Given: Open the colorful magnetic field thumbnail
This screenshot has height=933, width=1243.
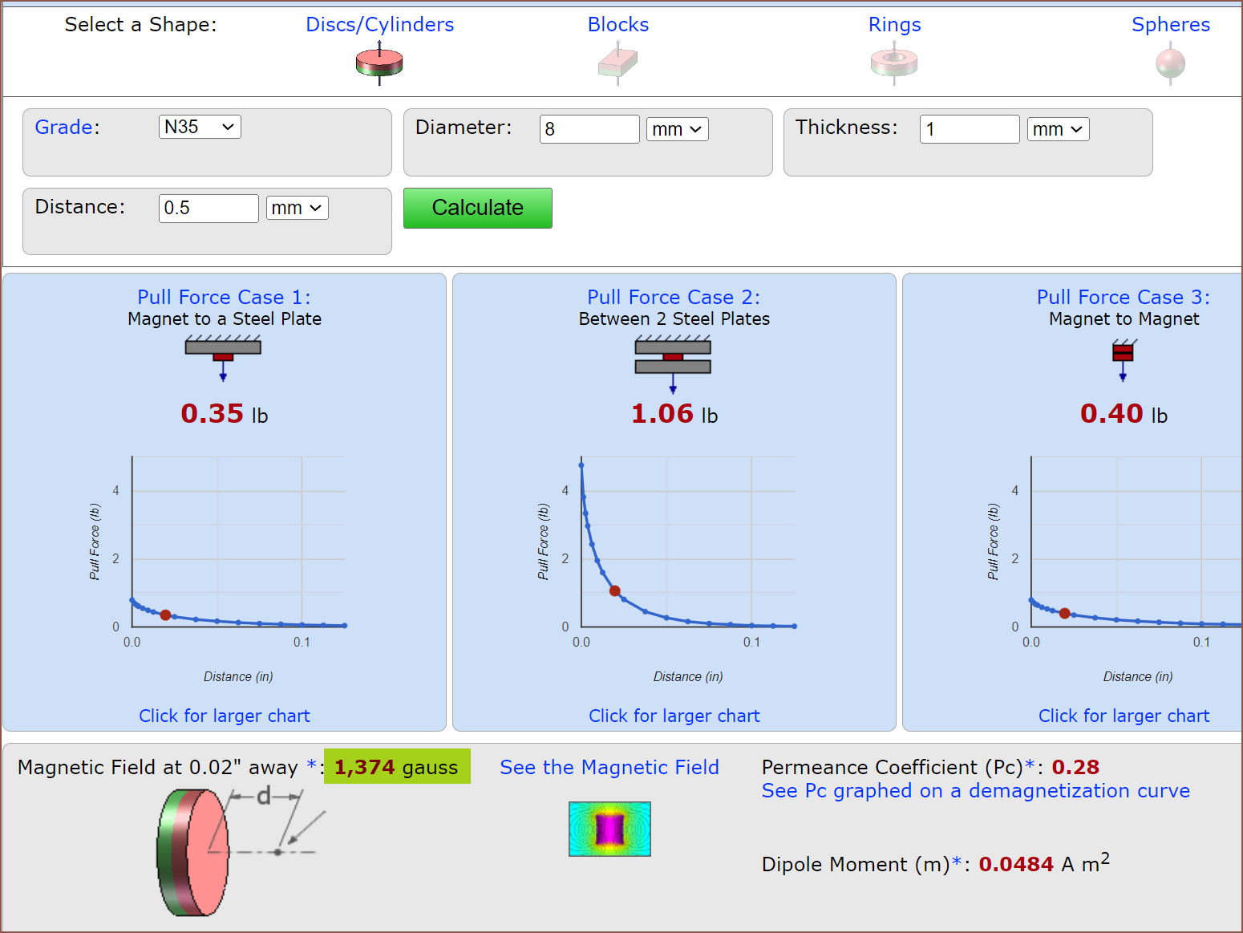Looking at the screenshot, I should [609, 829].
